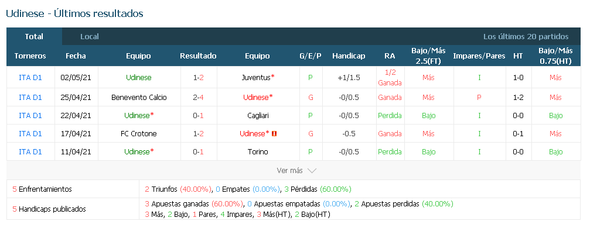
Task: Open Torino team link
Action: click(258, 152)
